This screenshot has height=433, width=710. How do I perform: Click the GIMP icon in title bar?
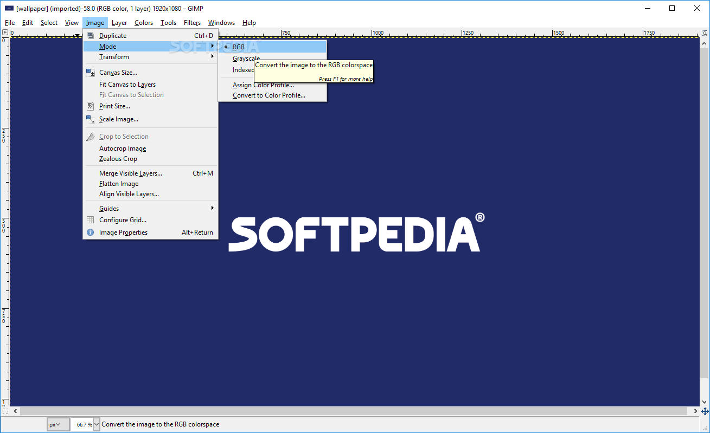point(9,8)
